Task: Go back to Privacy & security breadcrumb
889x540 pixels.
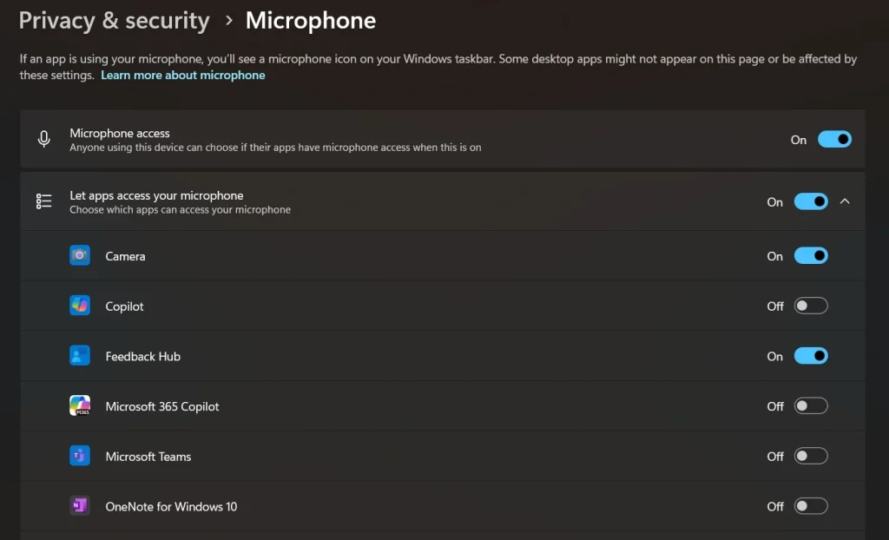Action: click(x=114, y=21)
